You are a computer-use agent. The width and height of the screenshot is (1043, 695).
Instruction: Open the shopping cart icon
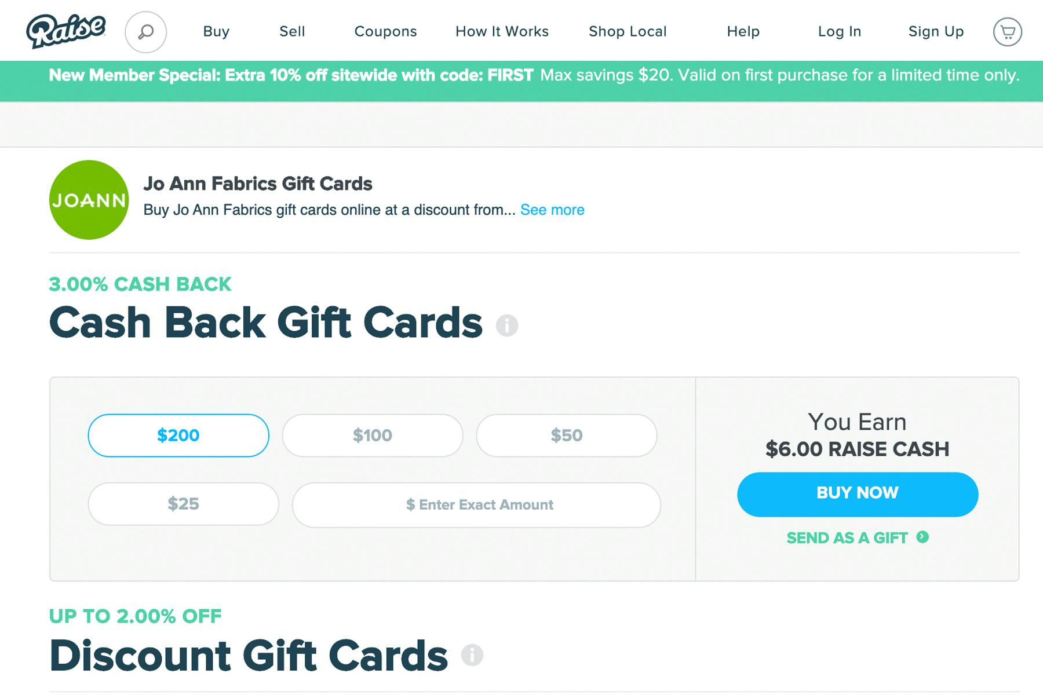click(1008, 32)
